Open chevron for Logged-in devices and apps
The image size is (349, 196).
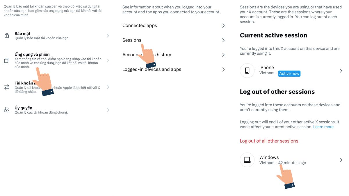[x=223, y=69]
